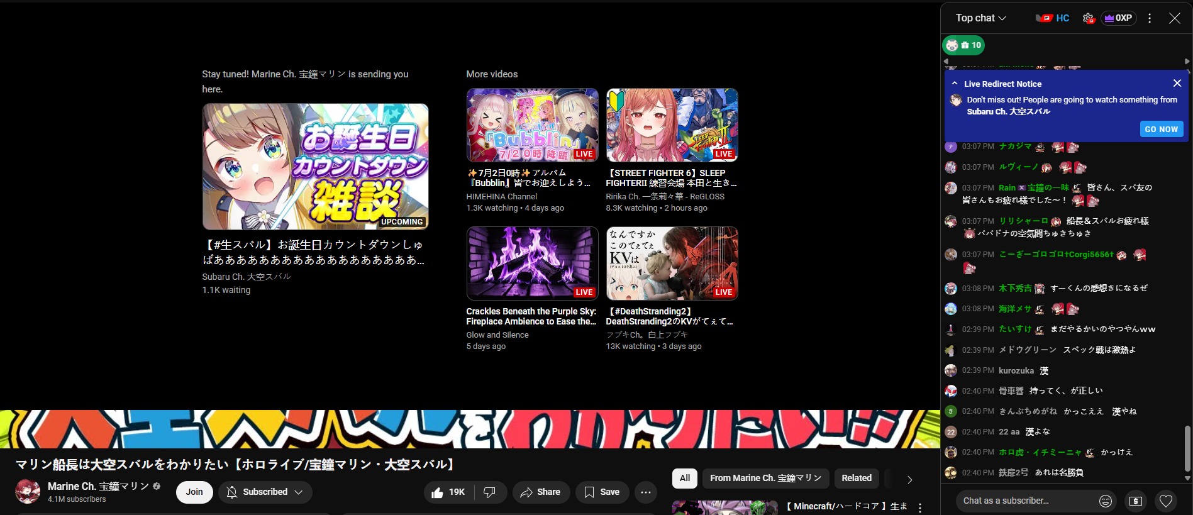Open the Bubblin album live video thumbnail
The width and height of the screenshot is (1193, 515).
532,125
